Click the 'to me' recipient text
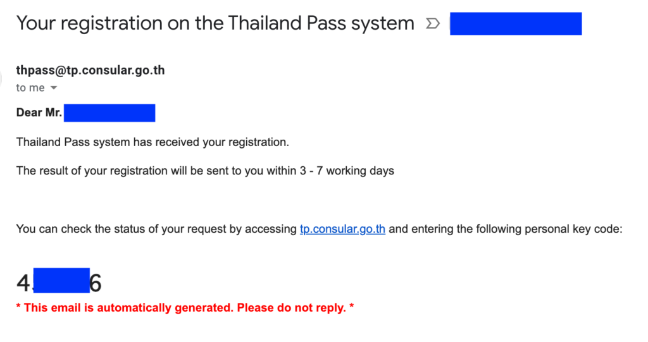The width and height of the screenshot is (648, 342). tap(30, 88)
